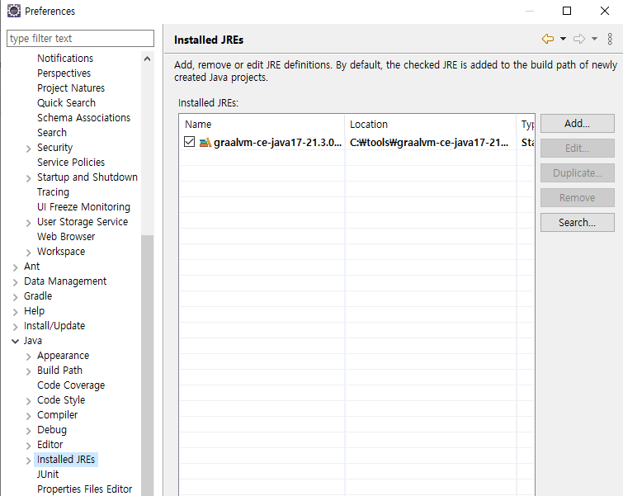This screenshot has width=623, height=496.
Task: Click the forward navigation arrow icon
Action: coord(579,39)
